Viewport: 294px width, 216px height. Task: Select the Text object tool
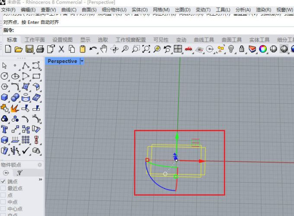(x=5, y=129)
